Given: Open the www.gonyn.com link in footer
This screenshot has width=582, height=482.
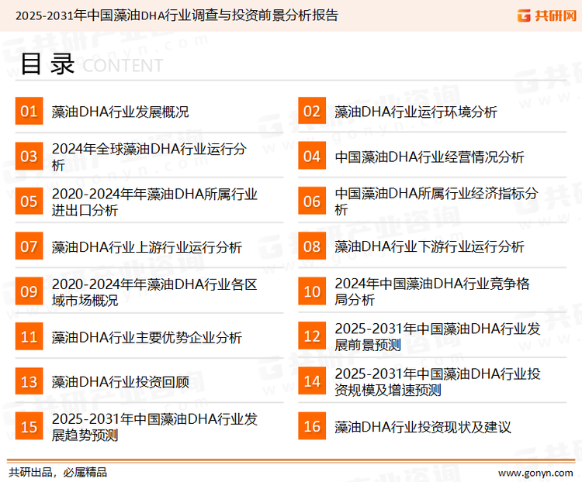Looking at the screenshot, I should tap(535, 473).
